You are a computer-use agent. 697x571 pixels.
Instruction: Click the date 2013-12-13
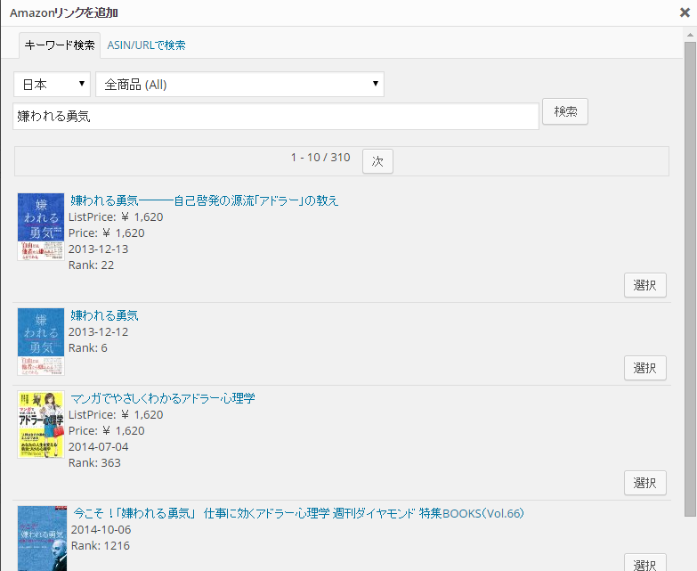tap(98, 249)
